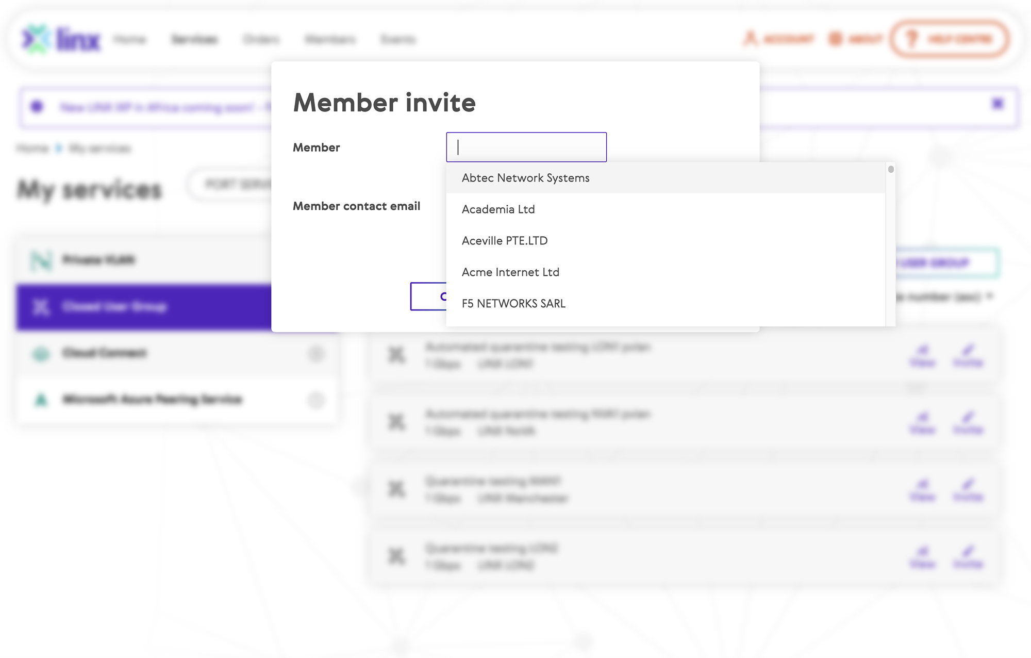
Task: Dismiss the announcement banner with its X
Action: pos(997,104)
